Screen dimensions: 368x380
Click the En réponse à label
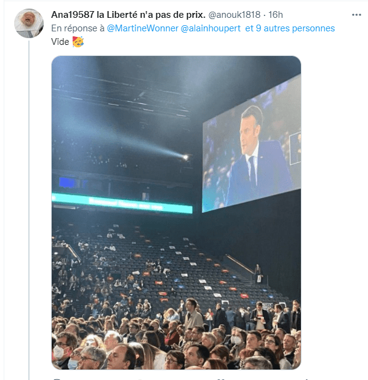[x=78, y=28]
